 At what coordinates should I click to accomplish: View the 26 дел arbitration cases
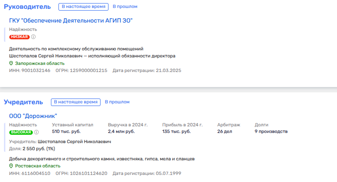coord(225,132)
